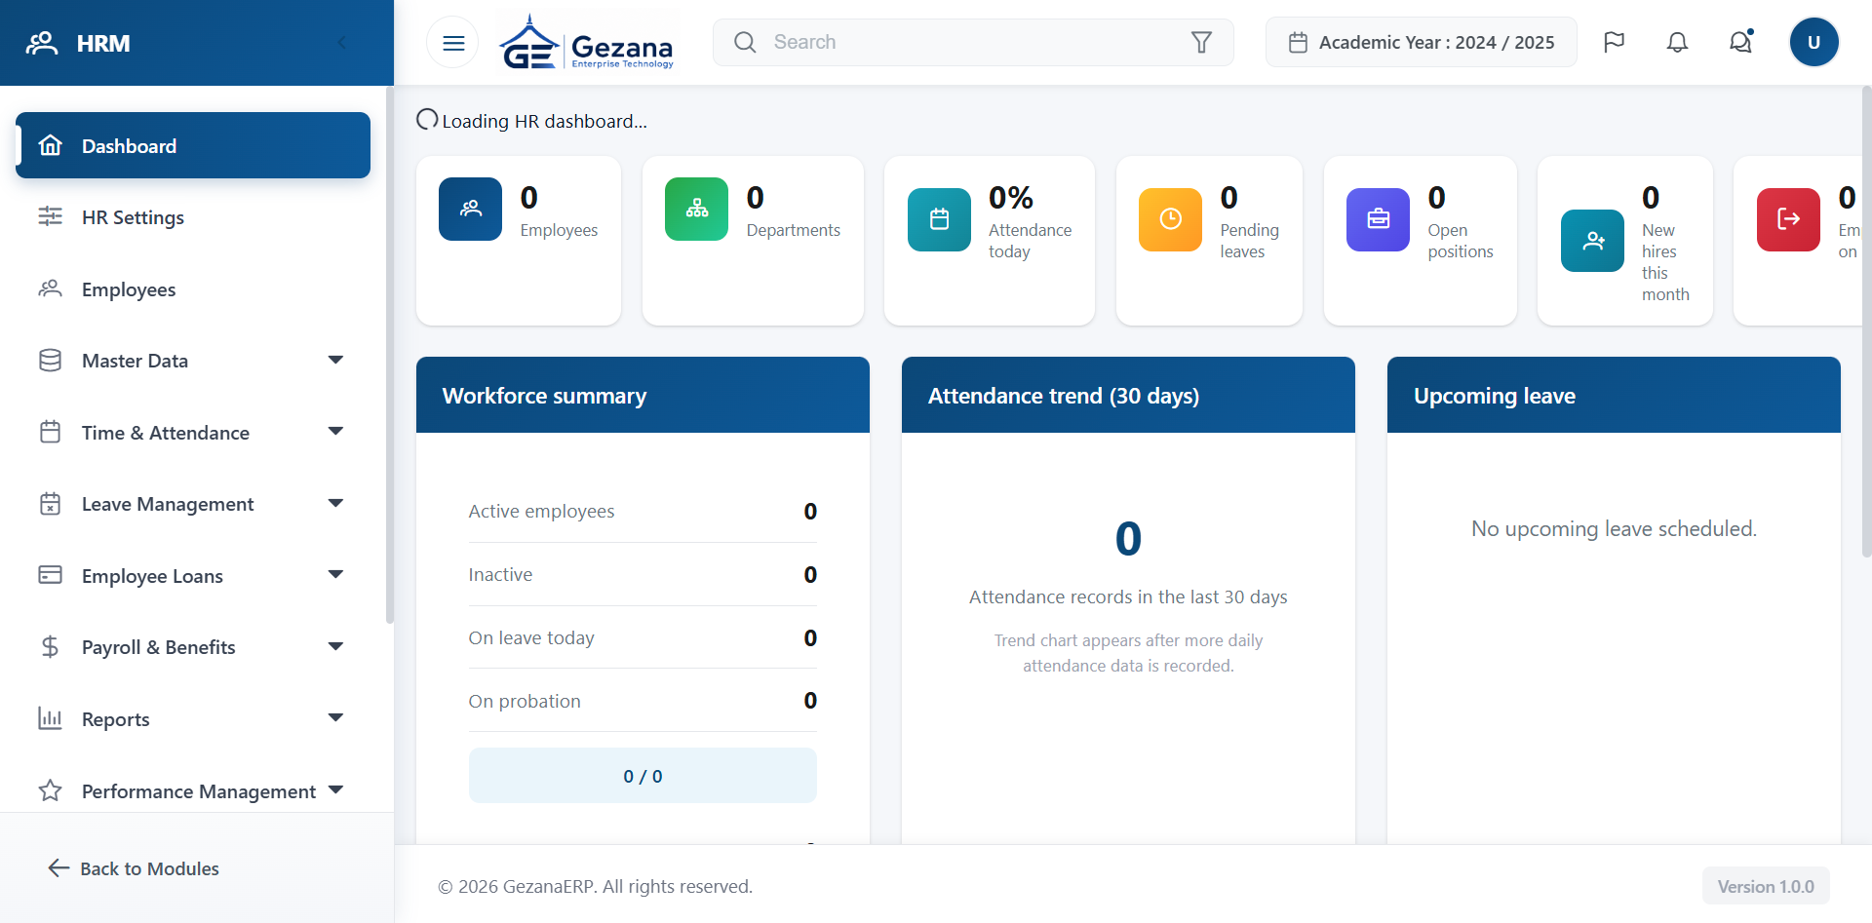Click the 'Loading HR dashboard...' status text
Image resolution: width=1872 pixels, height=923 pixels.
click(544, 121)
